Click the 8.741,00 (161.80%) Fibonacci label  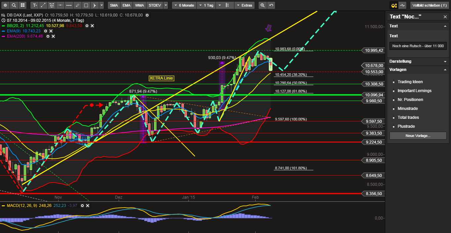coord(291,168)
